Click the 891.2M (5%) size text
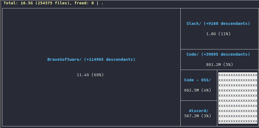Image resolution: width=259 pixels, height=128 pixels. pyautogui.click(x=219, y=65)
